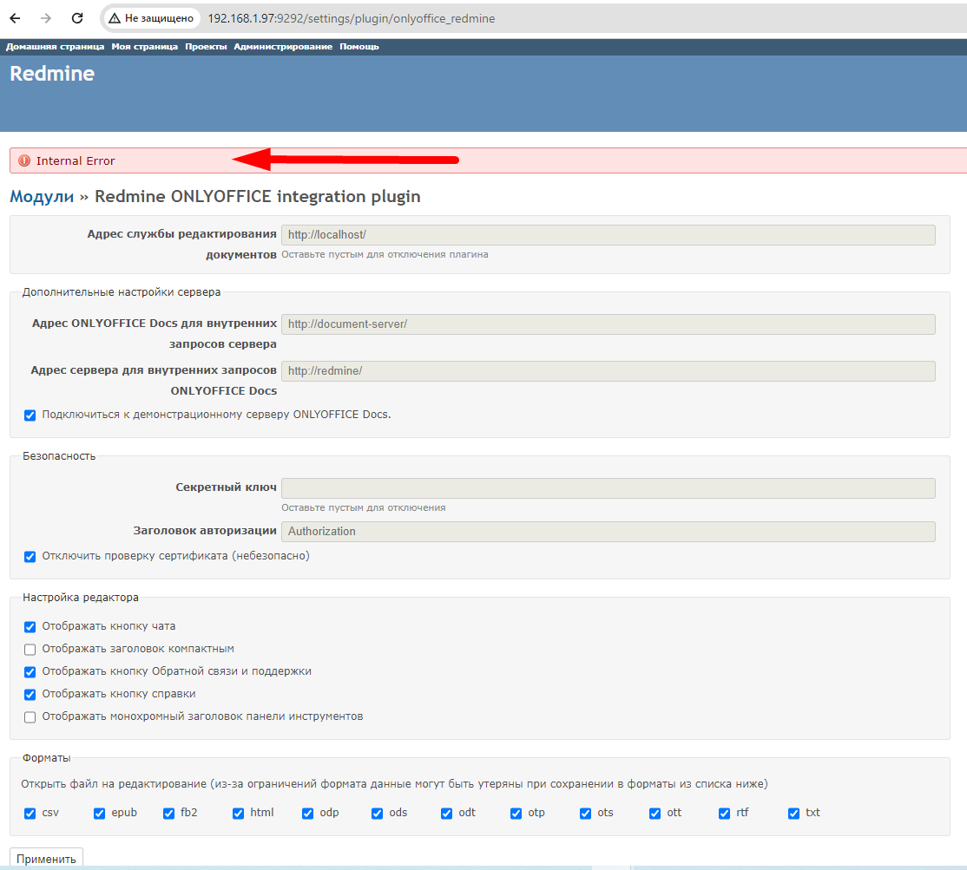Screen dimensions: 967x870
Task: Click the 'Не защищено' security warning badge
Action: point(151,18)
